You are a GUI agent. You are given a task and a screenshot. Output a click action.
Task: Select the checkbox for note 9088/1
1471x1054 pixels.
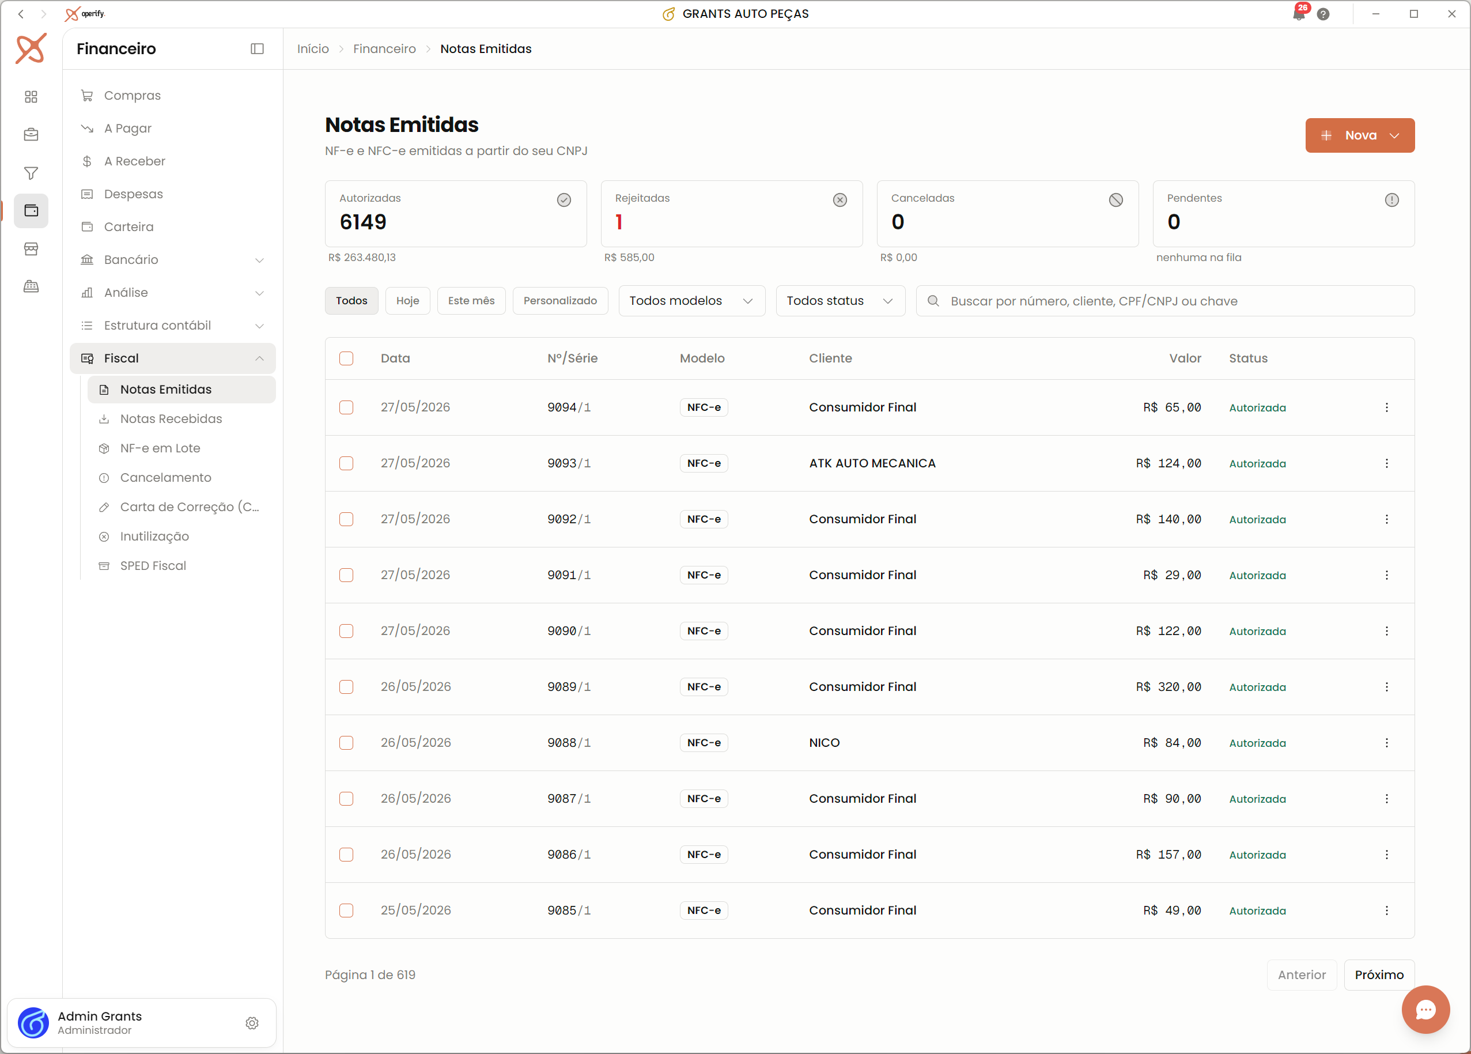[x=346, y=743]
